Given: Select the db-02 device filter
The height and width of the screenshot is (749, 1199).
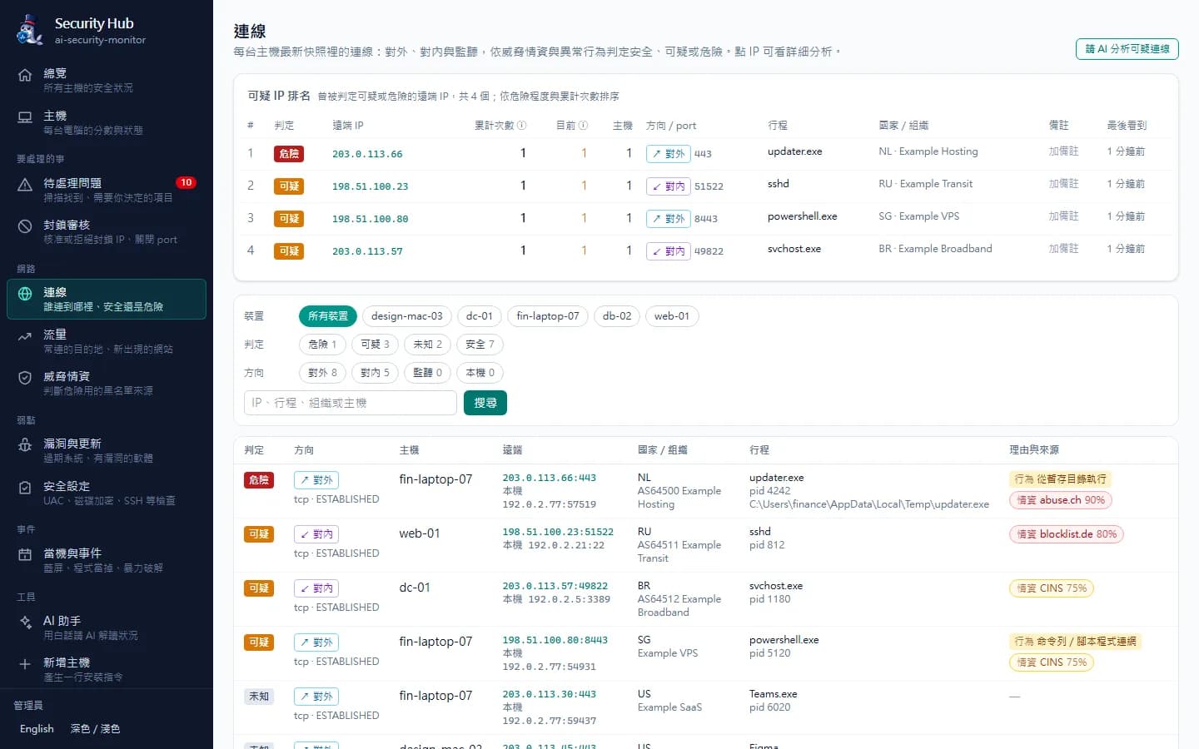Looking at the screenshot, I should [x=617, y=316].
